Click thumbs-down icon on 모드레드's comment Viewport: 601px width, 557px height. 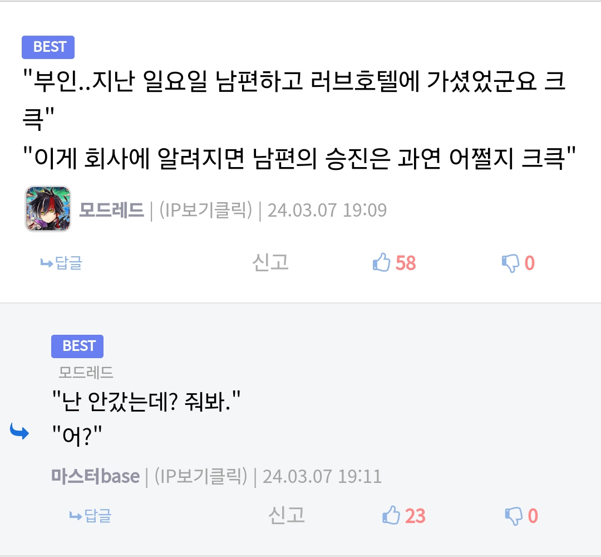pyautogui.click(x=510, y=263)
